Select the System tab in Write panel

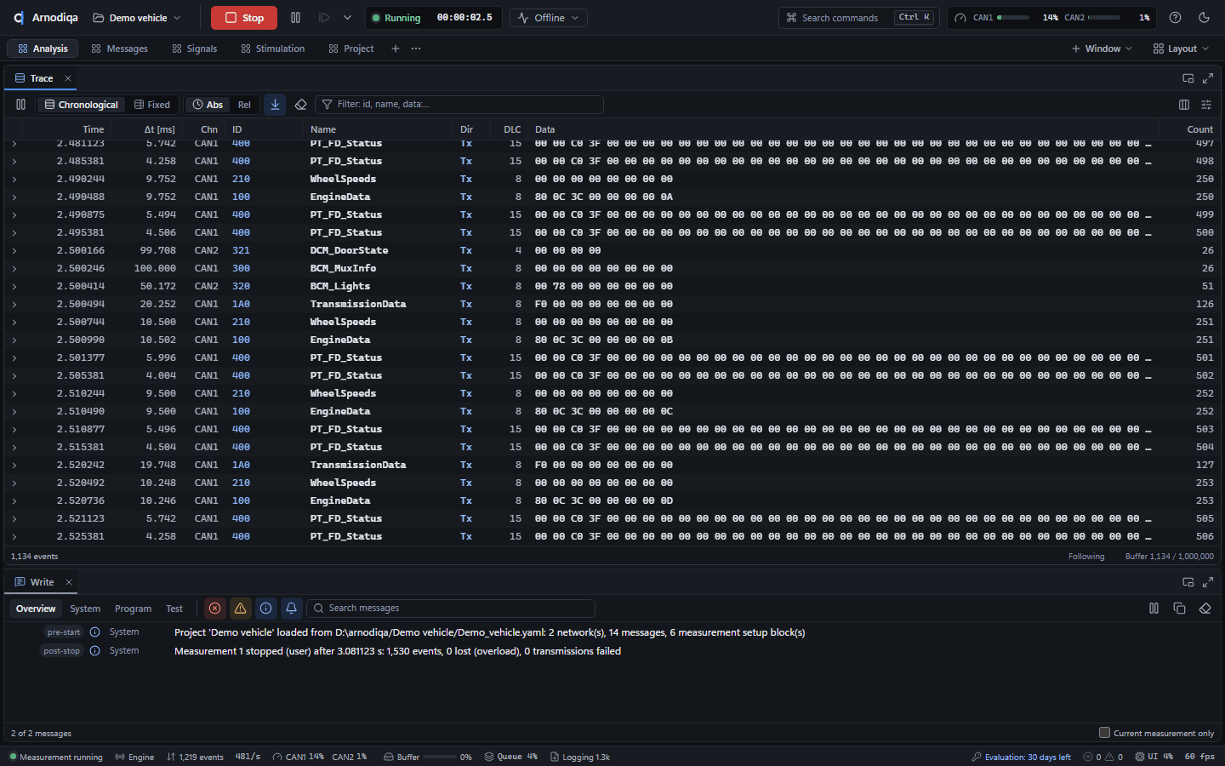[x=85, y=609]
